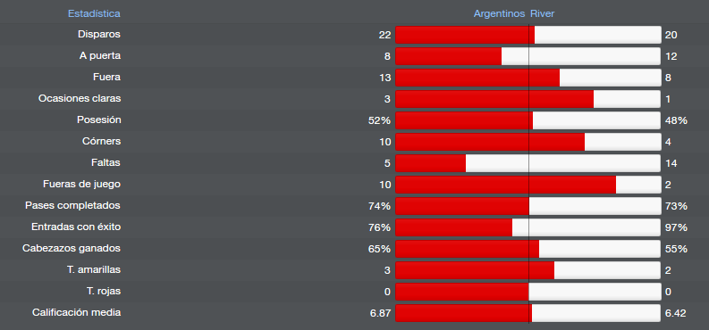Select the A puerta statistic label

(x=100, y=56)
